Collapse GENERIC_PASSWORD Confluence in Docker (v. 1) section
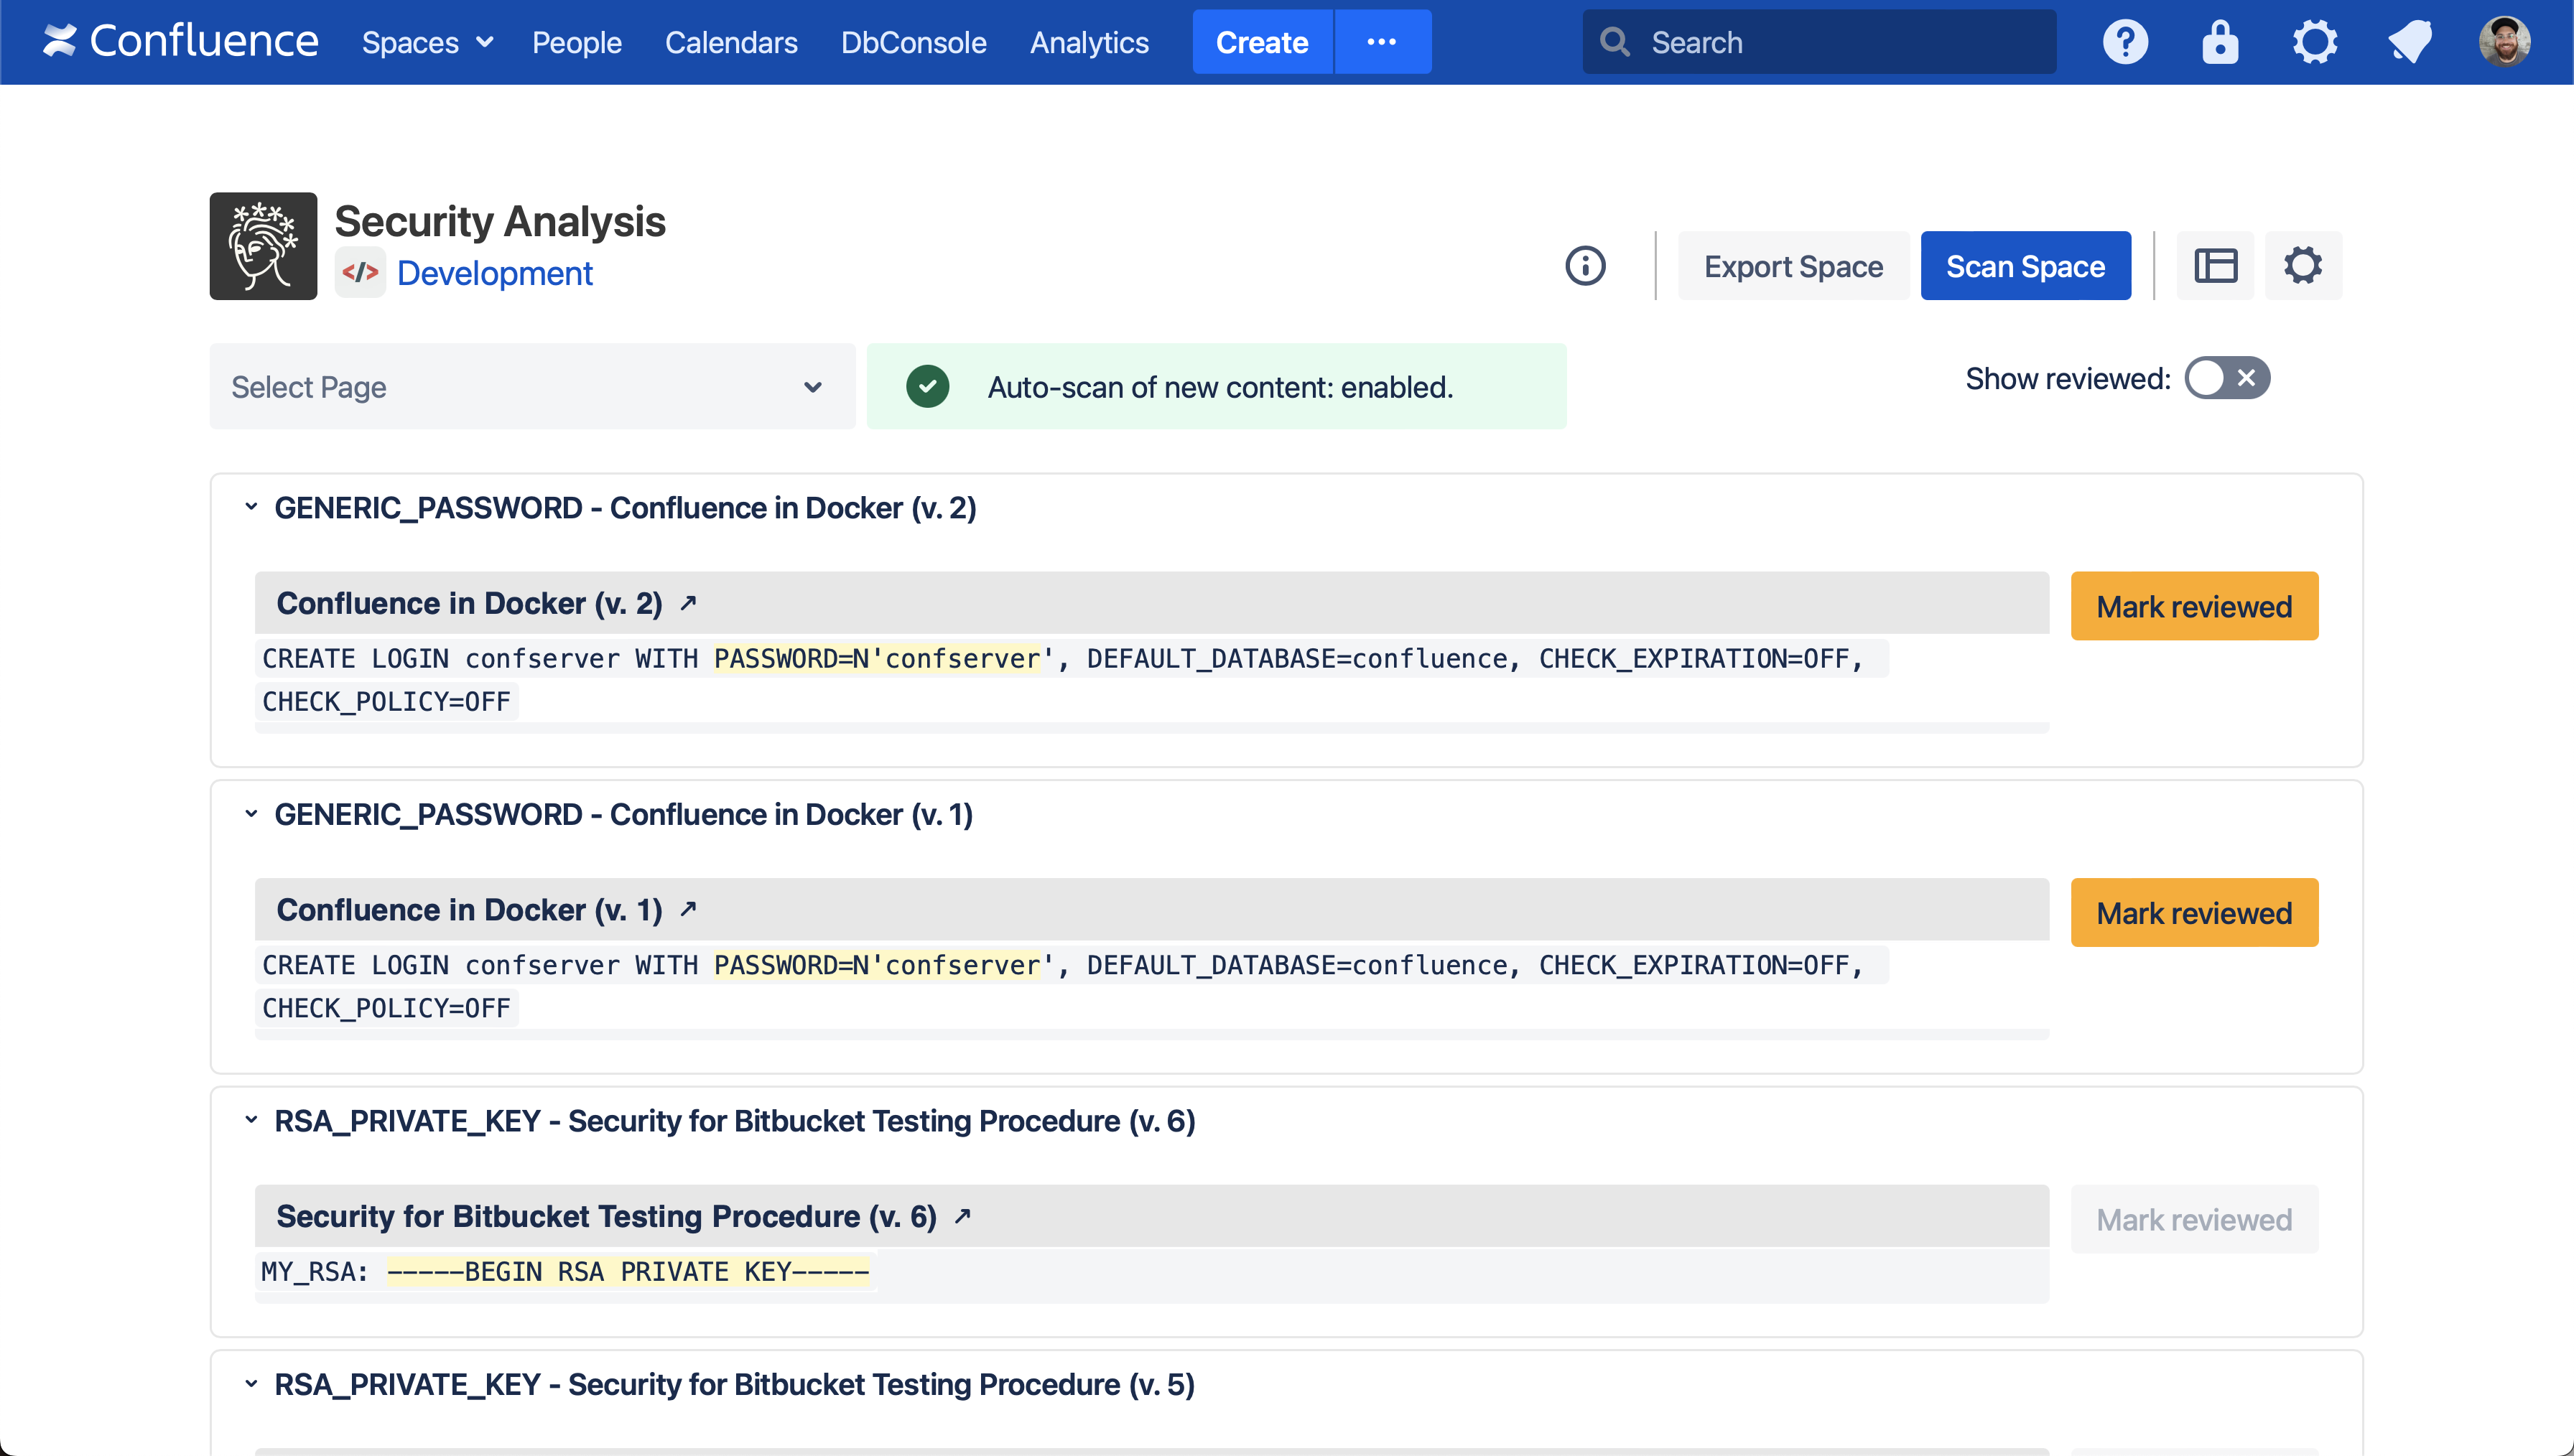 point(251,814)
